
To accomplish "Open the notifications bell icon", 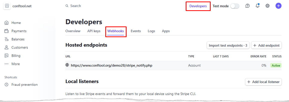I will click(258, 6).
